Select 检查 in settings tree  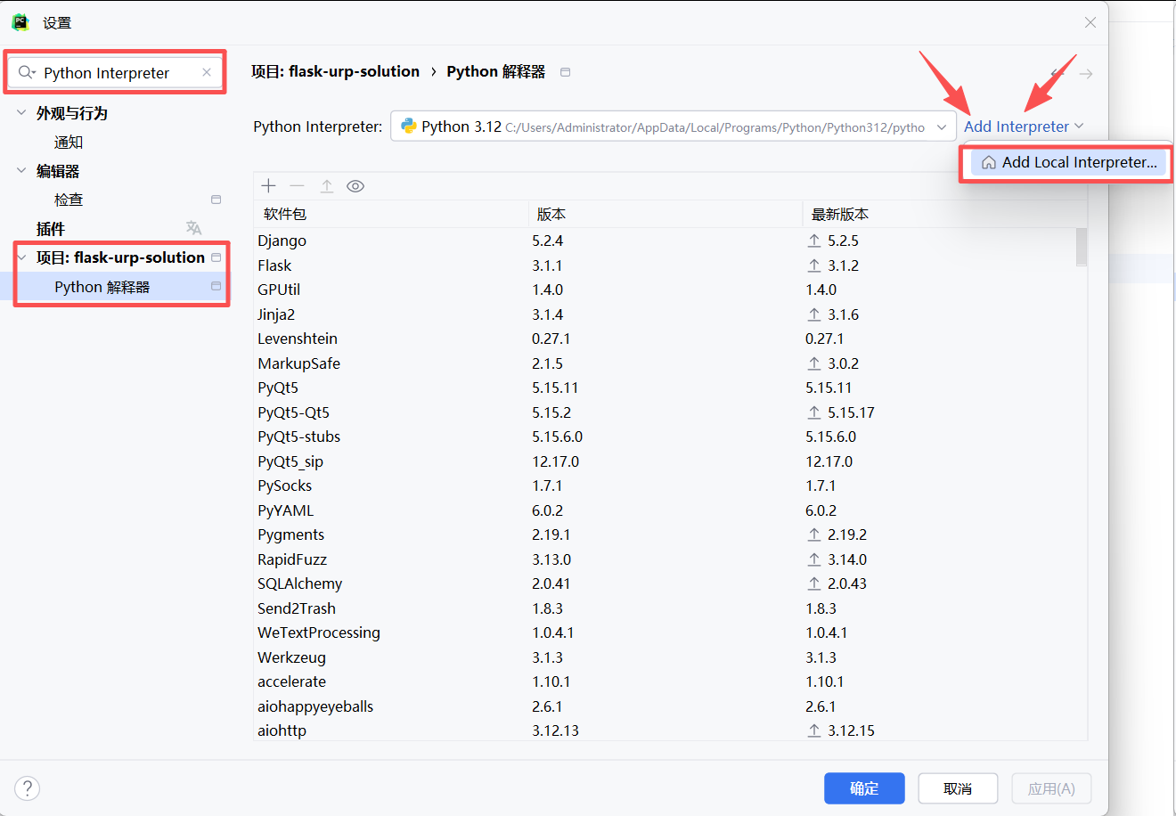[x=69, y=200]
